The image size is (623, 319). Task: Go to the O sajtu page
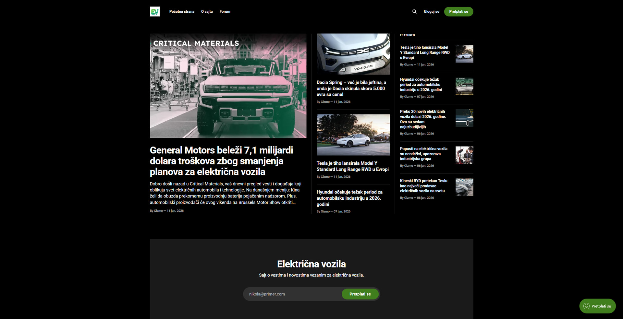(207, 12)
